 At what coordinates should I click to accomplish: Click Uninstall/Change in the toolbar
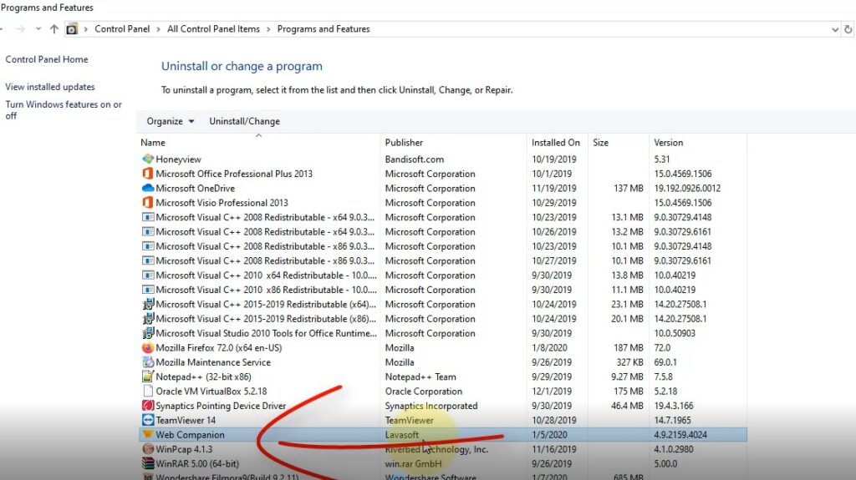(x=244, y=121)
